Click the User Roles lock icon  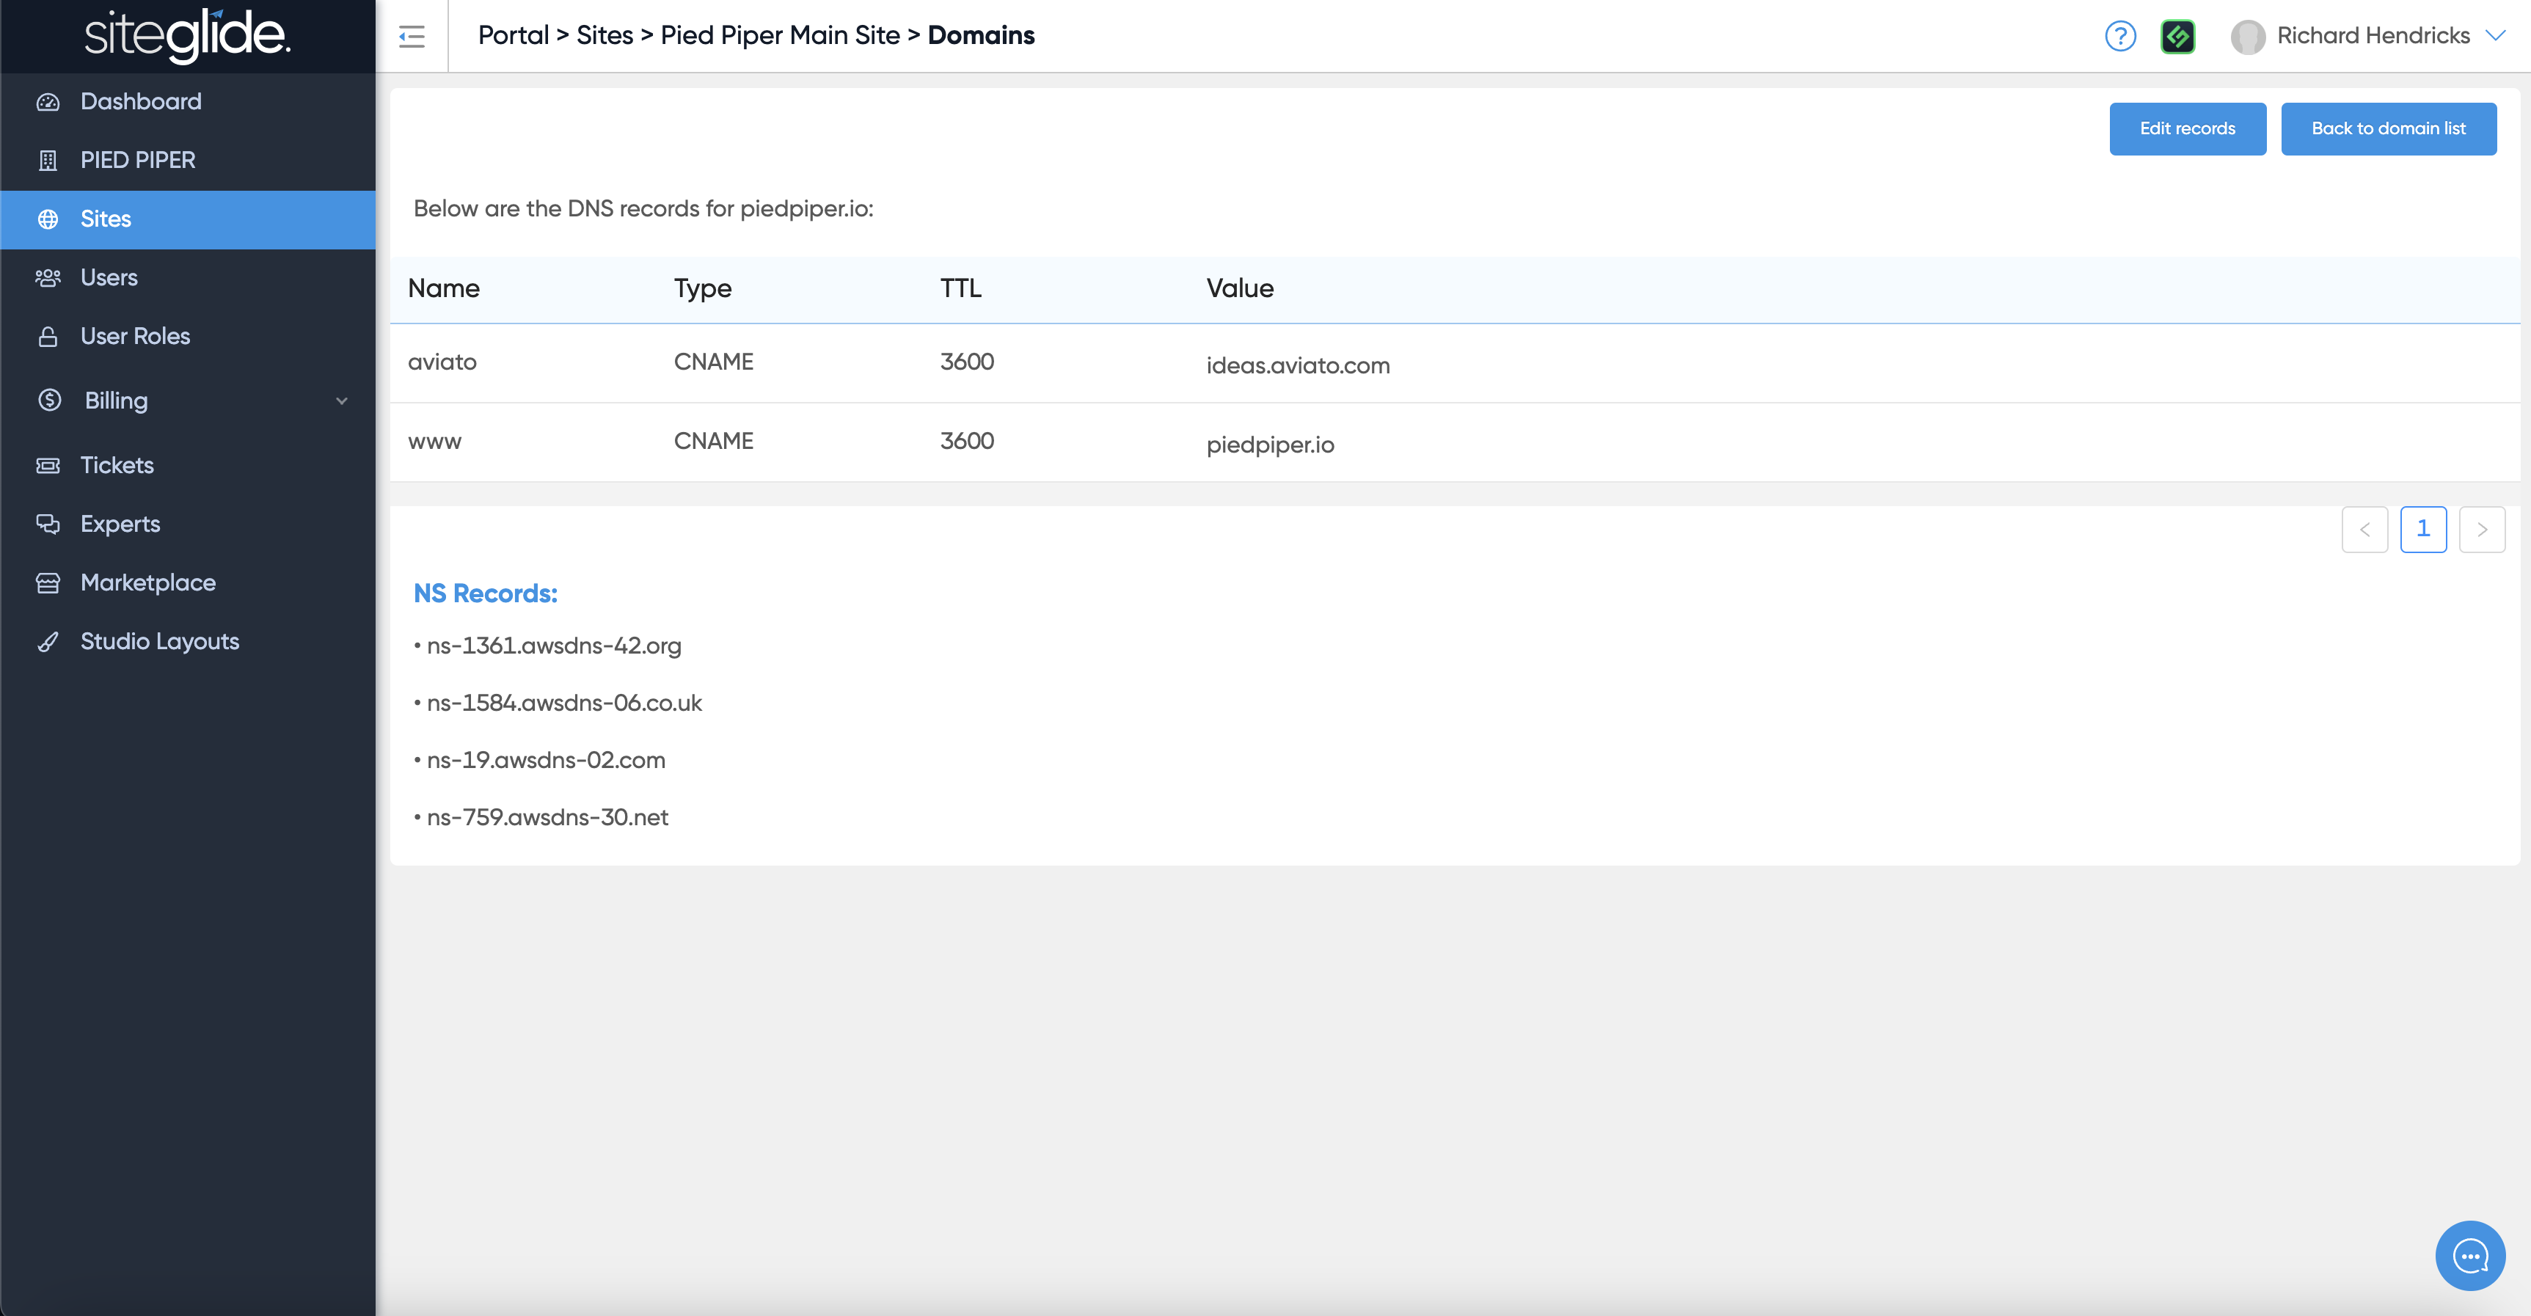click(x=48, y=337)
